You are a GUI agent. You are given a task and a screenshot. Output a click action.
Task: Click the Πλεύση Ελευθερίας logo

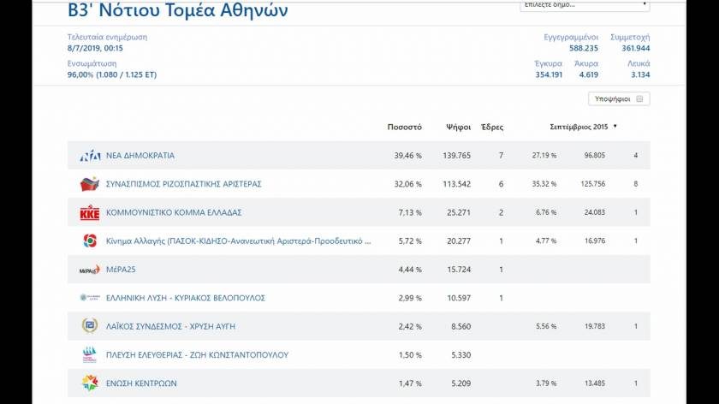[90, 354]
